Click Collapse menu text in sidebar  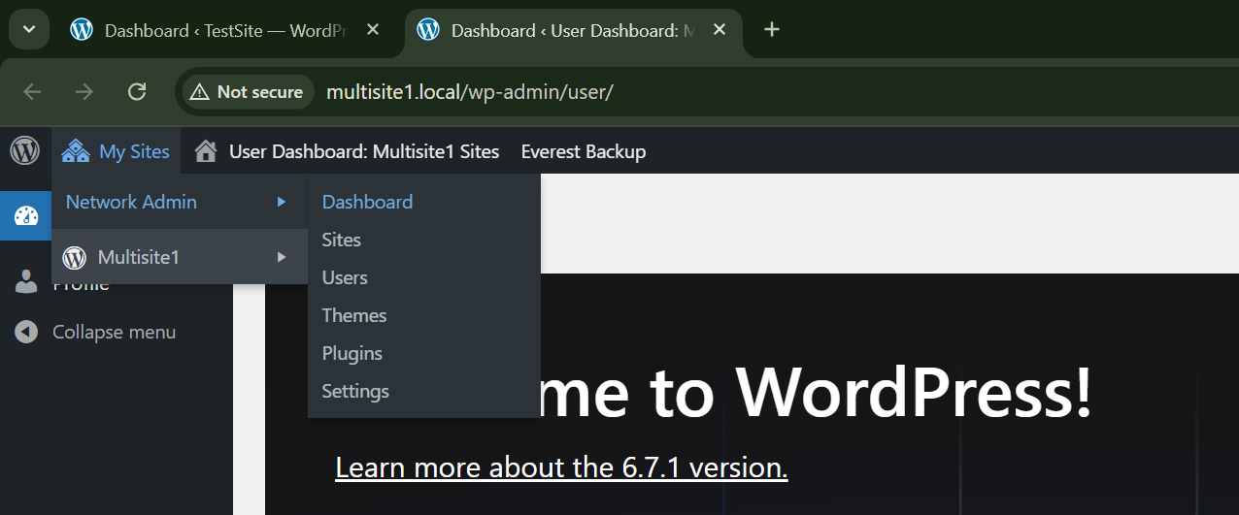click(114, 332)
